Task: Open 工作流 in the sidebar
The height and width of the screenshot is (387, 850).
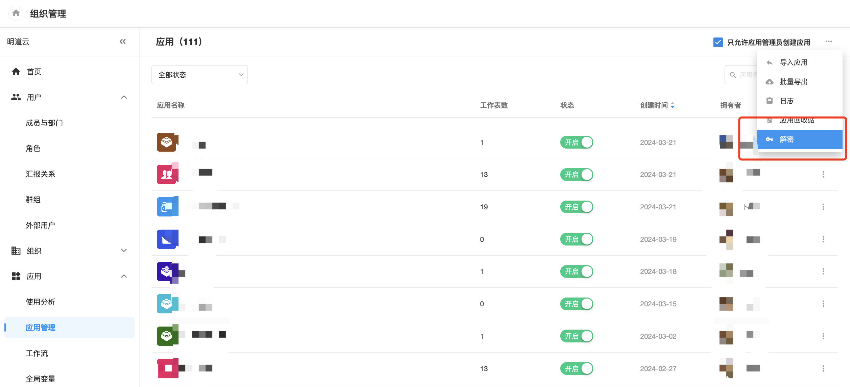Action: 37,353
